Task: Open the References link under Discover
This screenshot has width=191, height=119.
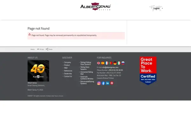Action: point(68,71)
